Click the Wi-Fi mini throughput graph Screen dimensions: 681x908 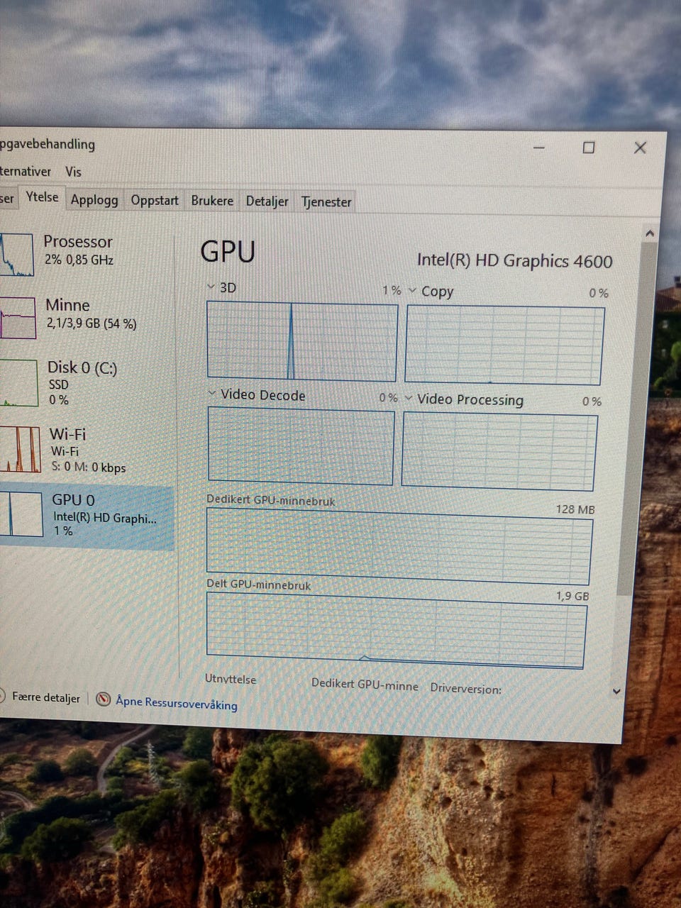pos(20,449)
